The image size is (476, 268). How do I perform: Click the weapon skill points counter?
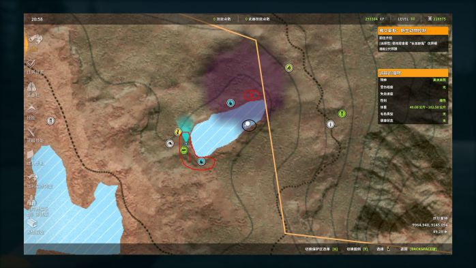click(x=257, y=19)
